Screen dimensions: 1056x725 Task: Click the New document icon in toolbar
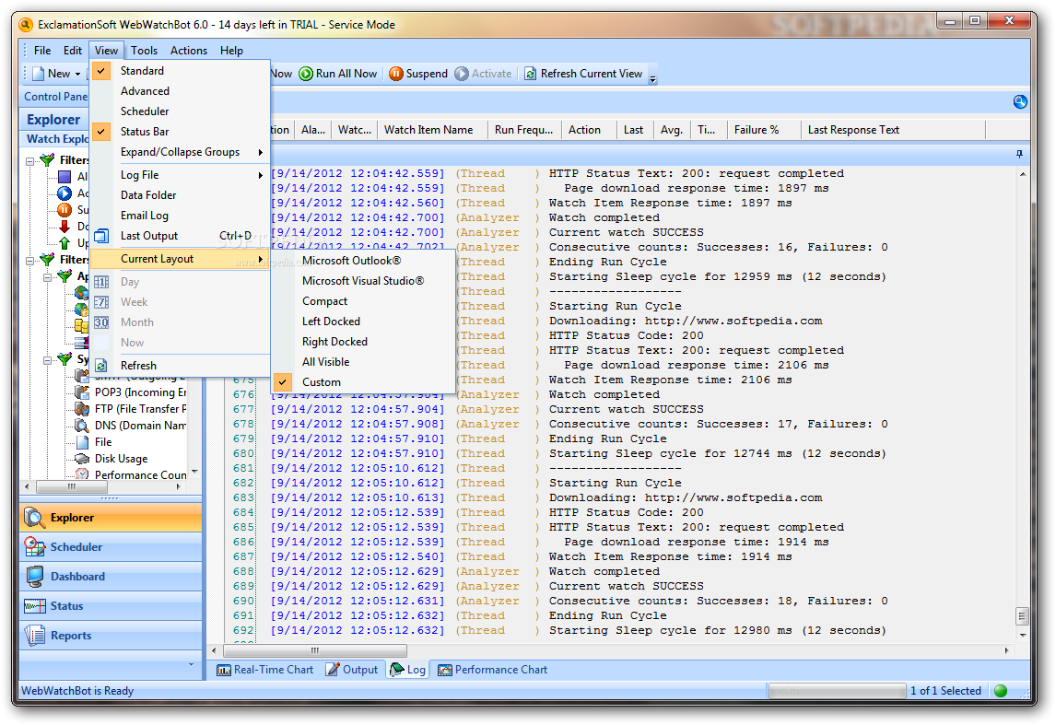[38, 74]
